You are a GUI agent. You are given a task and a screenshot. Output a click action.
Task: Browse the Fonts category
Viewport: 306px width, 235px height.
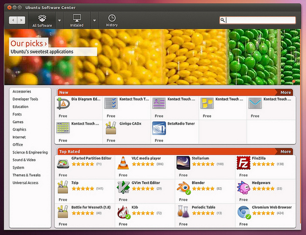tap(17, 114)
